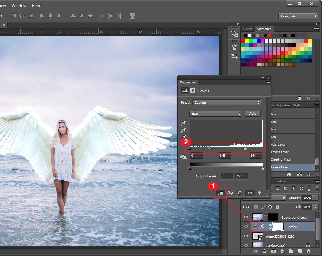Image resolution: width=322 pixels, height=256 pixels.
Task: Open the layer Opacity dropdown
Action: tap(315, 198)
